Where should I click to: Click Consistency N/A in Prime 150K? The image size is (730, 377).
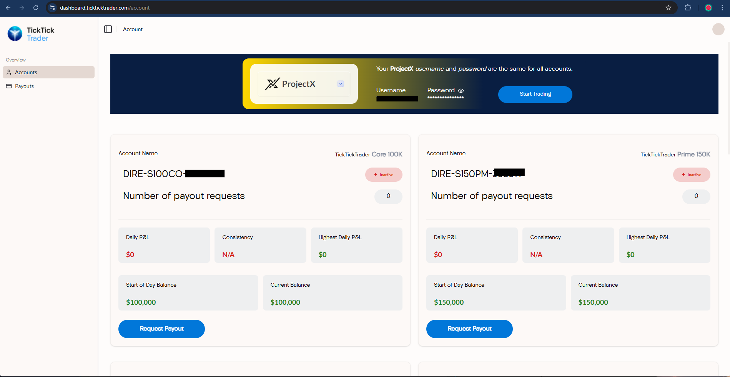pyautogui.click(x=568, y=245)
